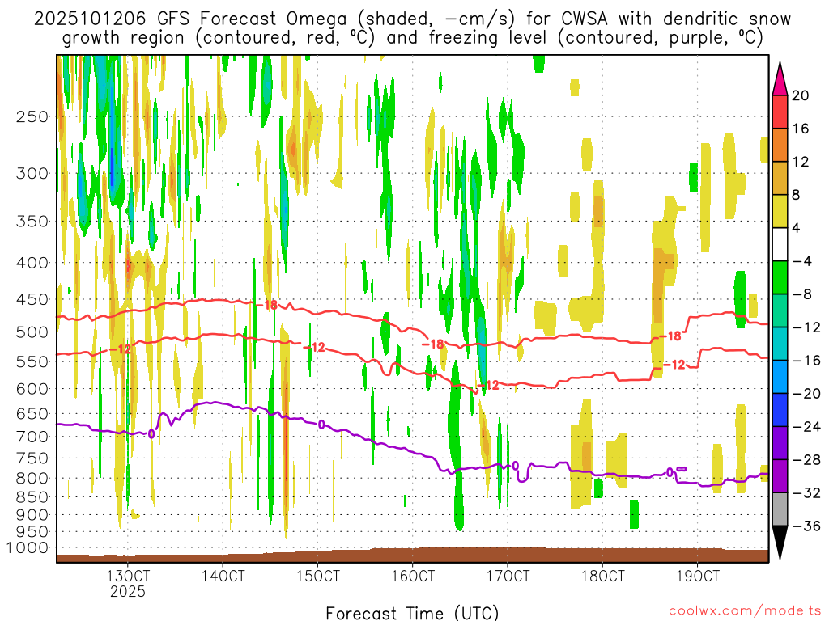
Task: Pick the gold 8-to-12 color bar swatch
Action: pyautogui.click(x=780, y=179)
